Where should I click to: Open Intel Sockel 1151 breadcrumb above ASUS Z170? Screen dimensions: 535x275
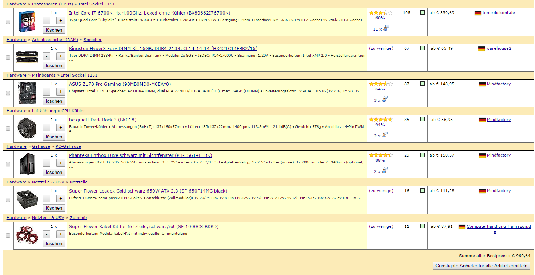(79, 75)
